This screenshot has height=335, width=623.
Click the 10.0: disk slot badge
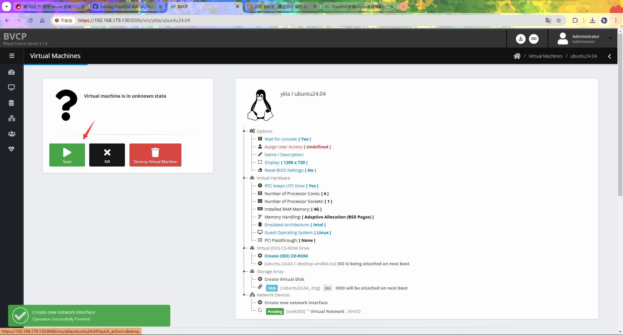(272, 288)
